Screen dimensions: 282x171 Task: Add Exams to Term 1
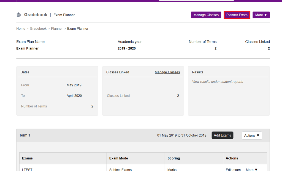(222, 135)
